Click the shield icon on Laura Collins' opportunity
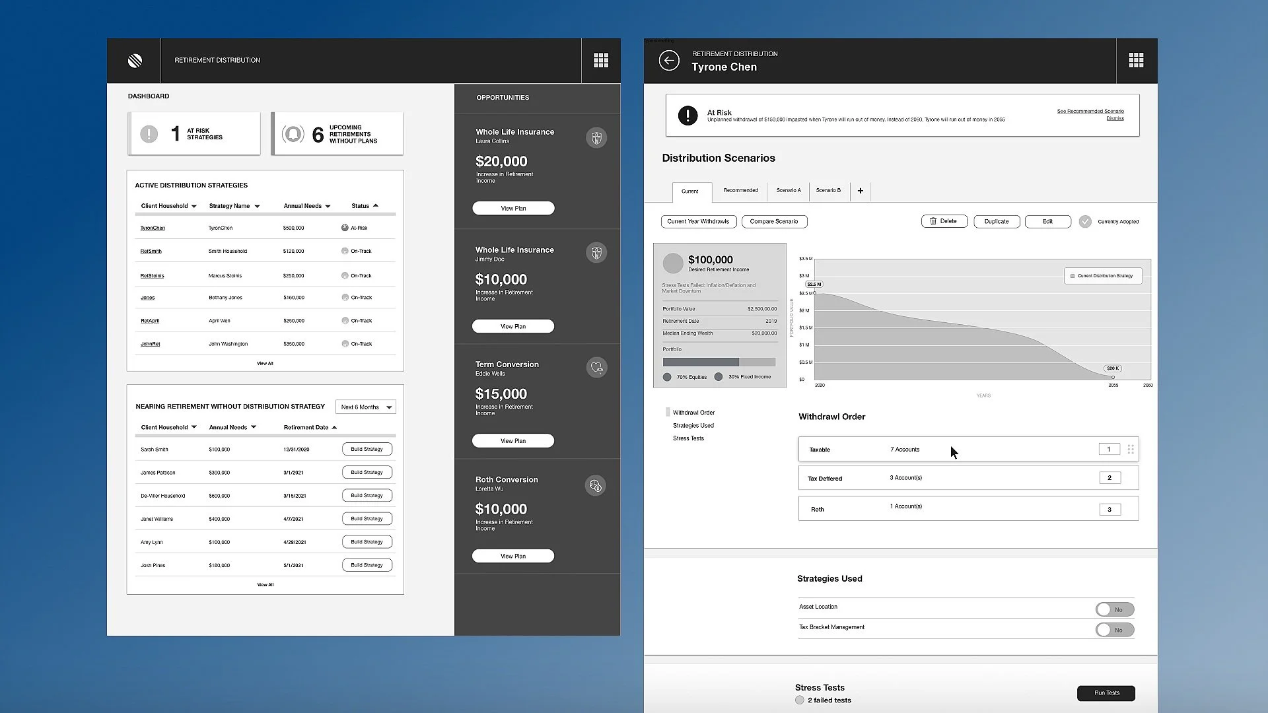 (596, 138)
